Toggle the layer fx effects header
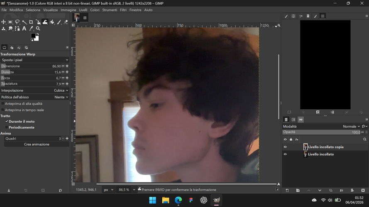This screenshot has width=369, height=207. (297, 140)
